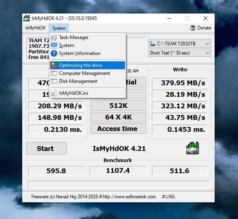
Task: Open System Information menu entry
Action: (87, 53)
